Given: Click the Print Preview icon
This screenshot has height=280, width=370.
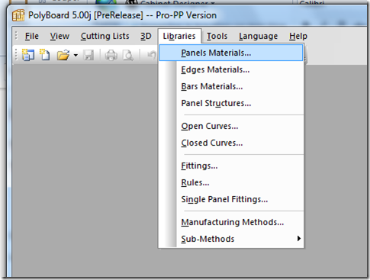Looking at the screenshot, I should (128, 55).
